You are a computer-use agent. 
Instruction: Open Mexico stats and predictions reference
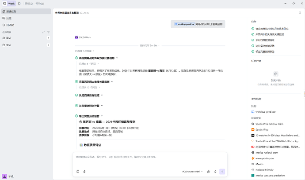pos(268,176)
